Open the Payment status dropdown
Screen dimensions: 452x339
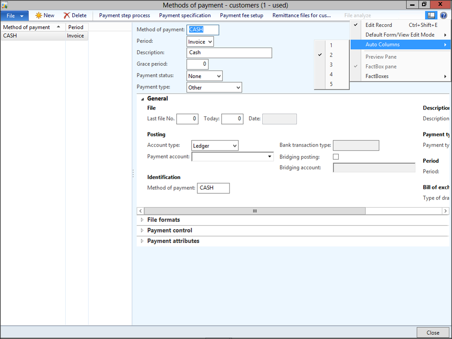pos(205,76)
